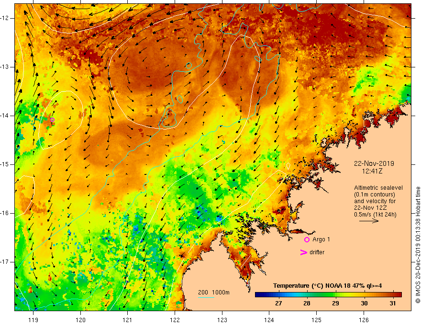Image resolution: width=421 pixels, height=325 pixels.
Task: Click the longitude axis label 120
Action: click(x=80, y=320)
